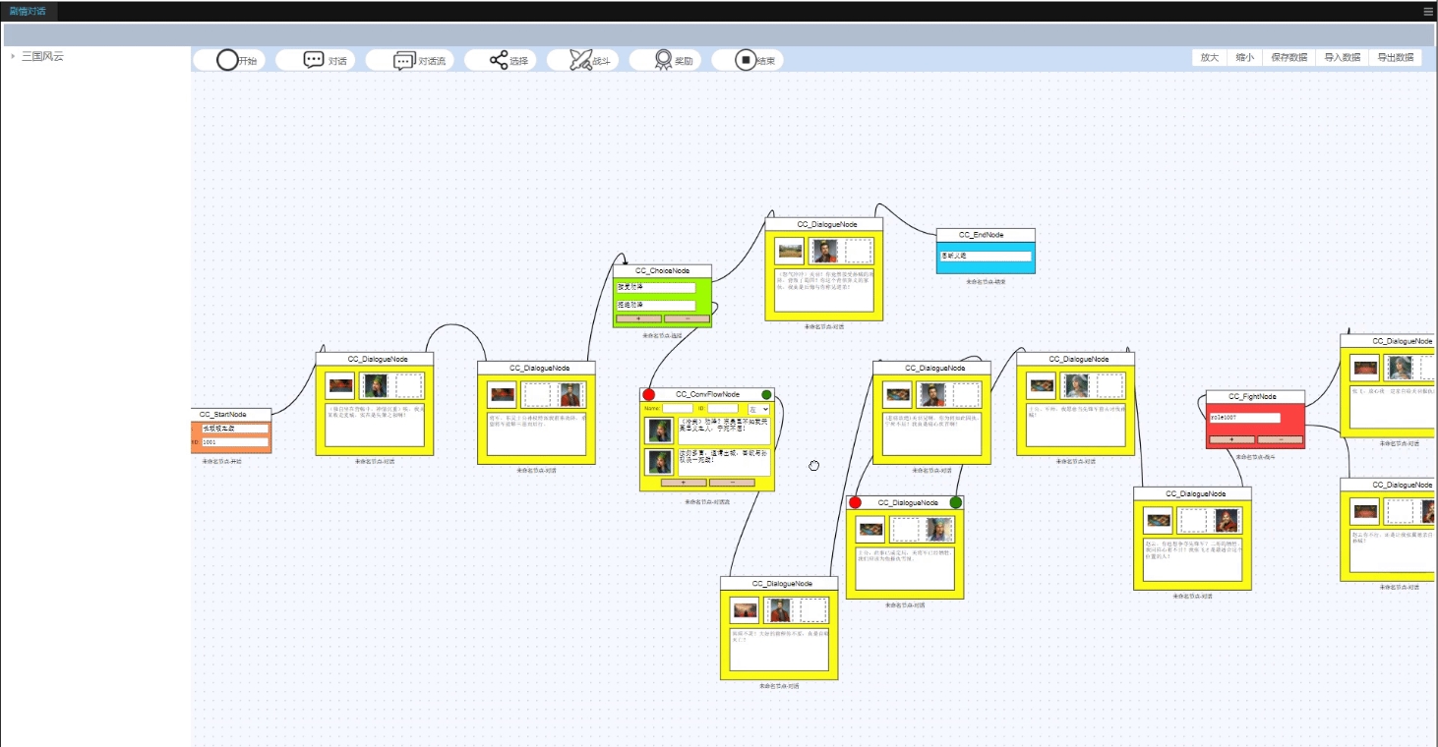The image size is (1438, 747).
Task: Select the 选择 choice node tool
Action: 504,59
